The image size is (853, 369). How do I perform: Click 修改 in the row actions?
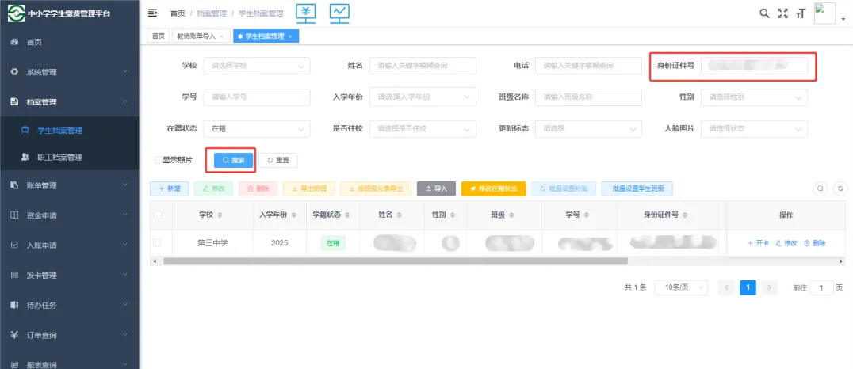pyautogui.click(x=786, y=243)
